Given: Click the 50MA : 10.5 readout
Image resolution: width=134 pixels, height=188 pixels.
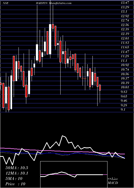Looking at the screenshot, I should pos(17,168).
